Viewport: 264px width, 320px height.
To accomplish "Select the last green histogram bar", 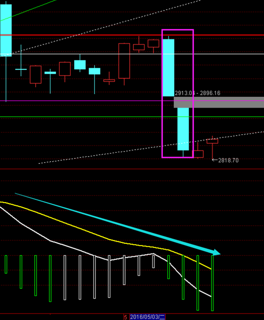I will pyautogui.click(x=212, y=283).
